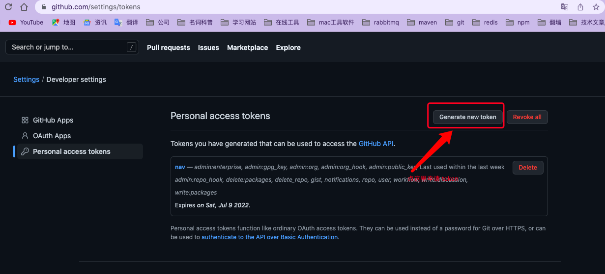
Task: Open the 公司 bookmark folder
Action: pos(158,22)
